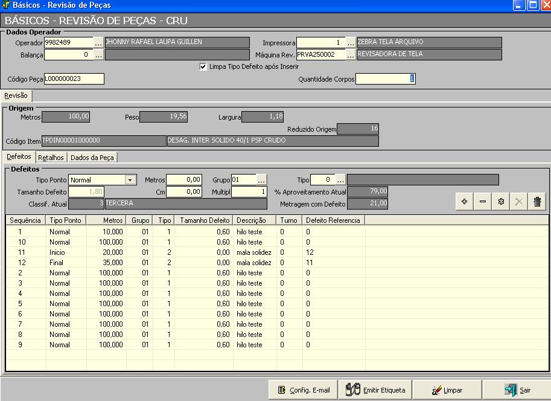Image resolution: width=551 pixels, height=401 pixels.
Task: Click the Limpar button
Action: point(447,390)
